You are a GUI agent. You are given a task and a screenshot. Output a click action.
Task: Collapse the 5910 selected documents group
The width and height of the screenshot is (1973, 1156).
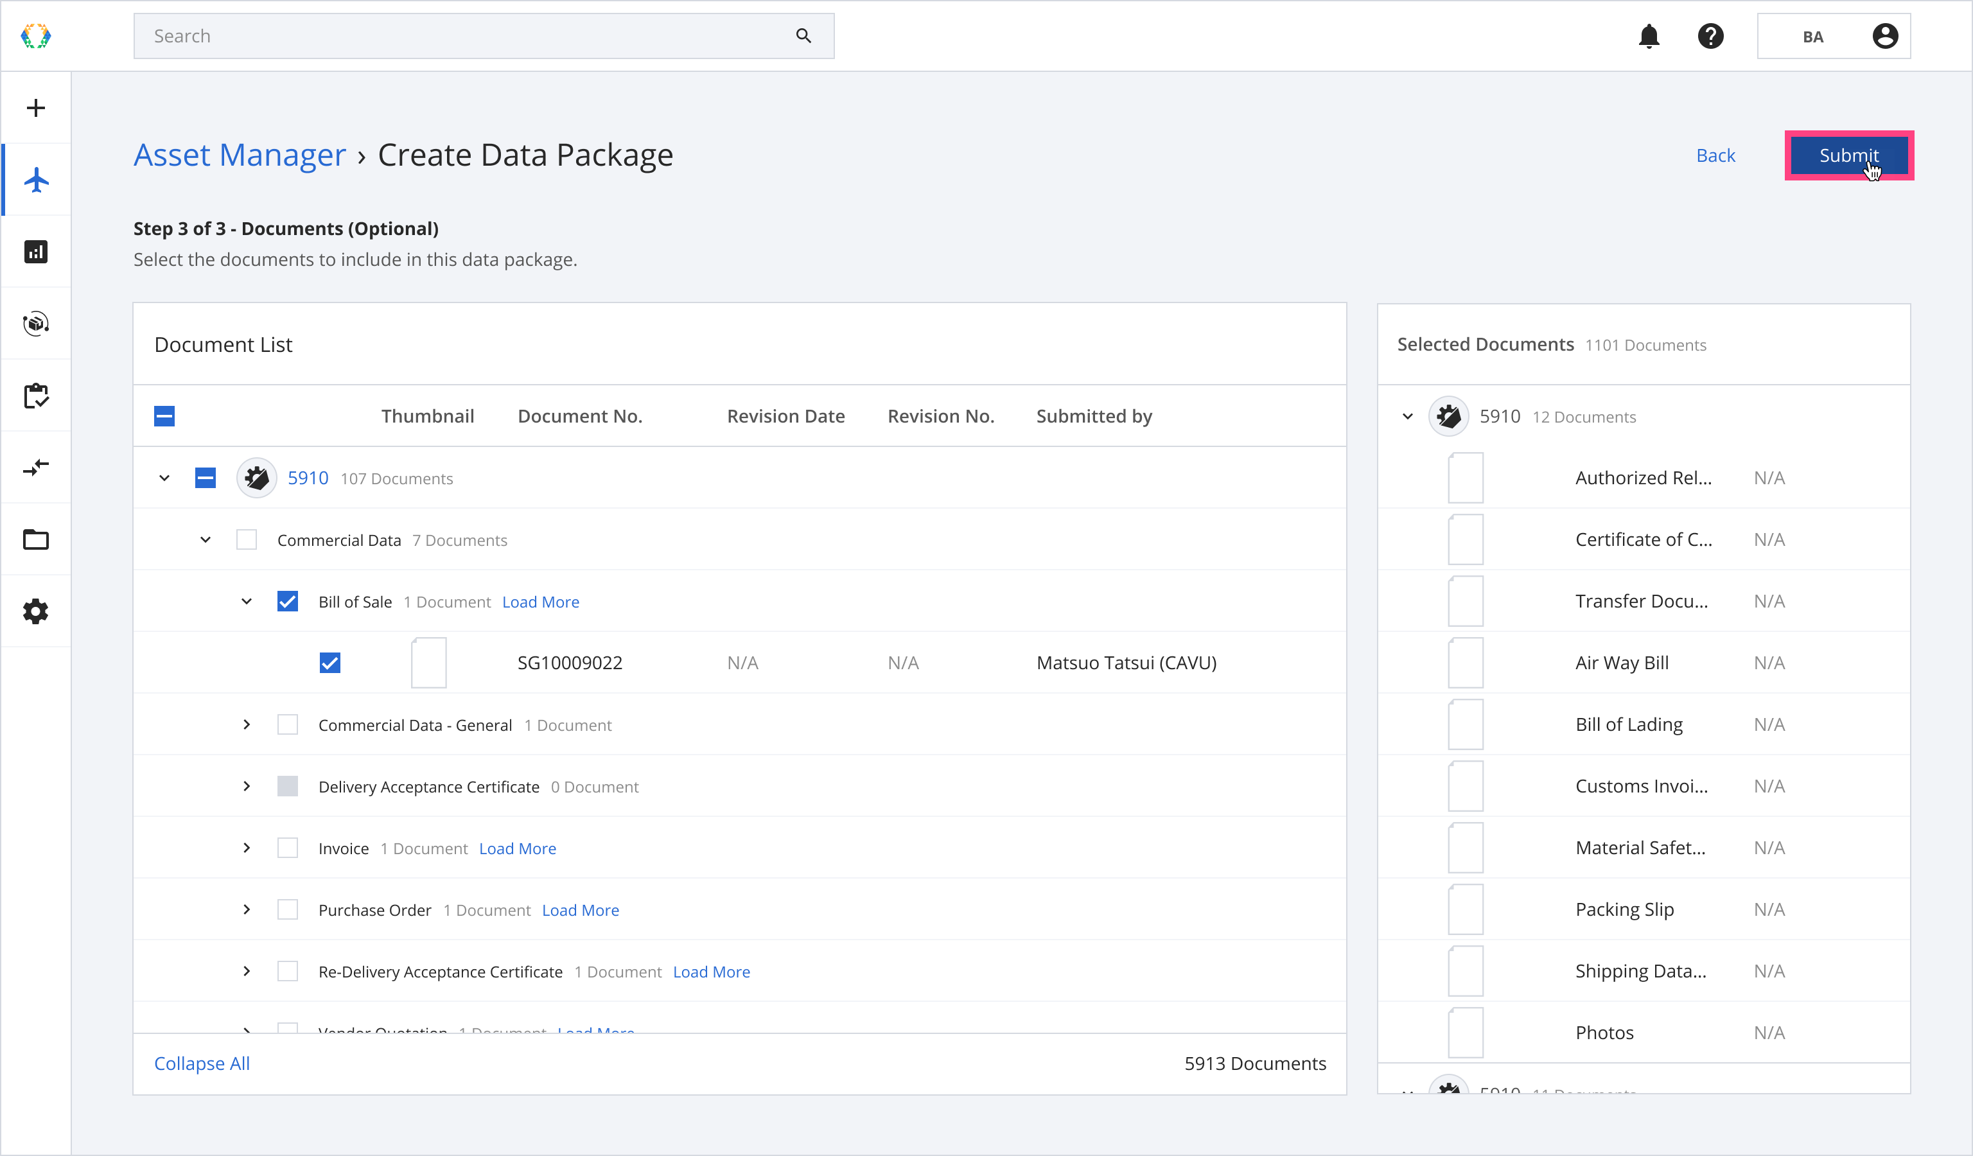coord(1408,416)
